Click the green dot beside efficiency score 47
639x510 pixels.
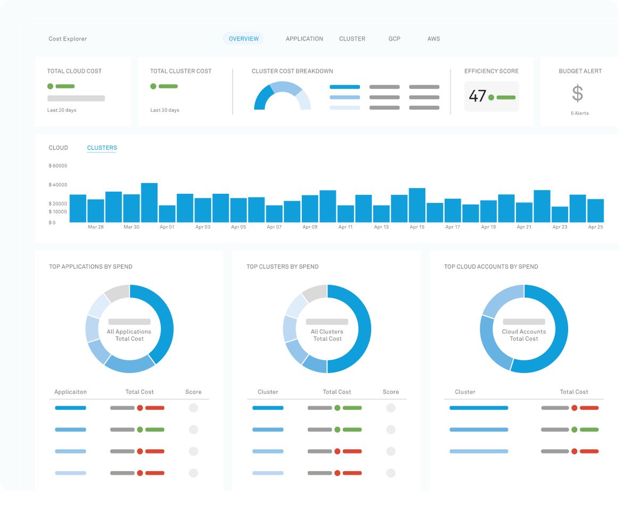point(491,97)
